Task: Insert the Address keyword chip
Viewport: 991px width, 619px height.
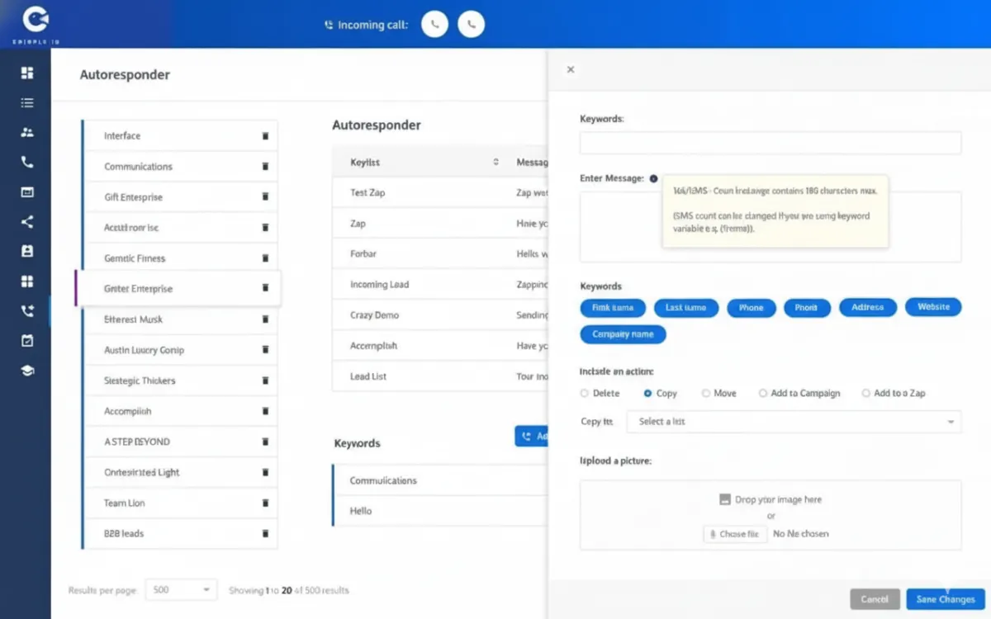Action: 867,308
